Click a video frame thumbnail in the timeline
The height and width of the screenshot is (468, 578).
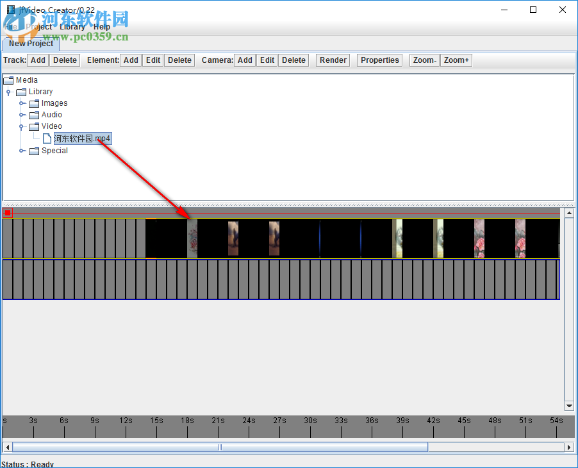click(x=232, y=238)
